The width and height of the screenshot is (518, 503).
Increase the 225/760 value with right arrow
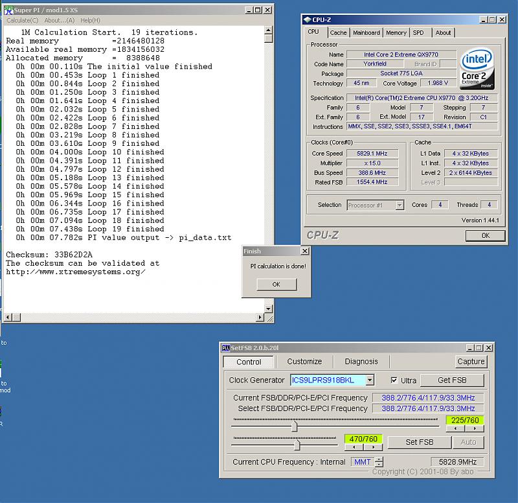475,428
